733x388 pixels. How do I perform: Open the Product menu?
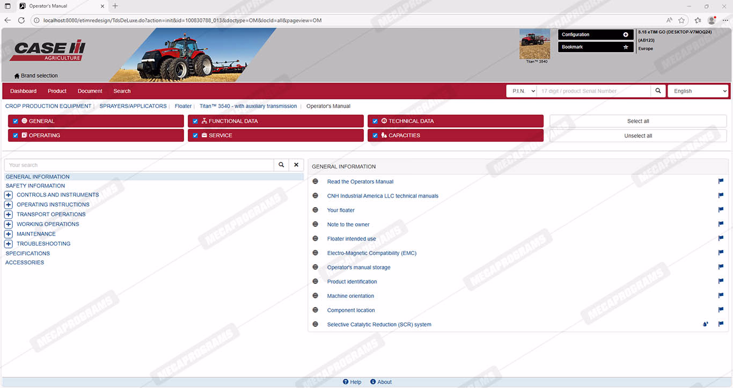click(57, 91)
